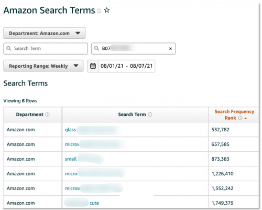Select the rank value 1,226,410
This screenshot has width=262, height=210.
tap(222, 174)
